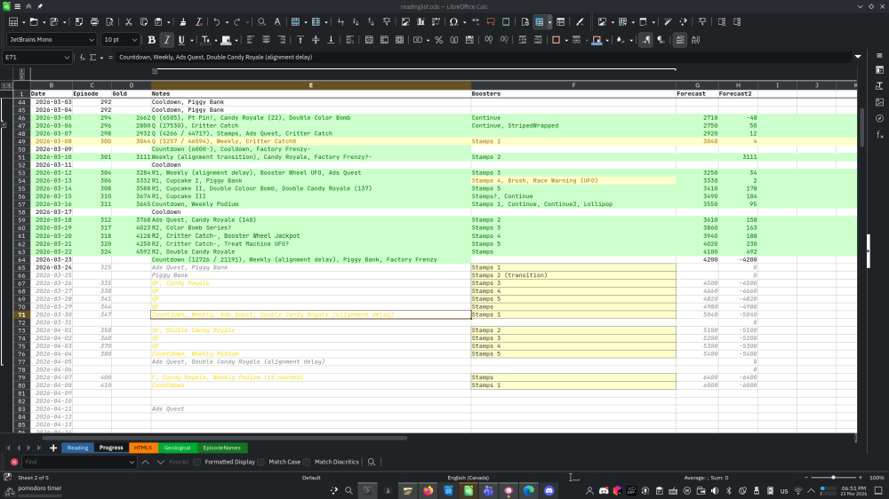
Task: Open the Paste options dropdown arrow
Action: tap(168, 22)
